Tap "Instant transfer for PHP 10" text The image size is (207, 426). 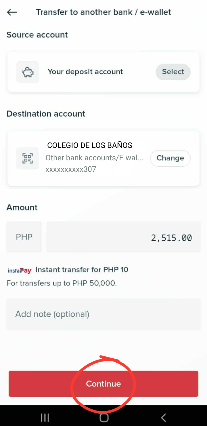(x=82, y=270)
